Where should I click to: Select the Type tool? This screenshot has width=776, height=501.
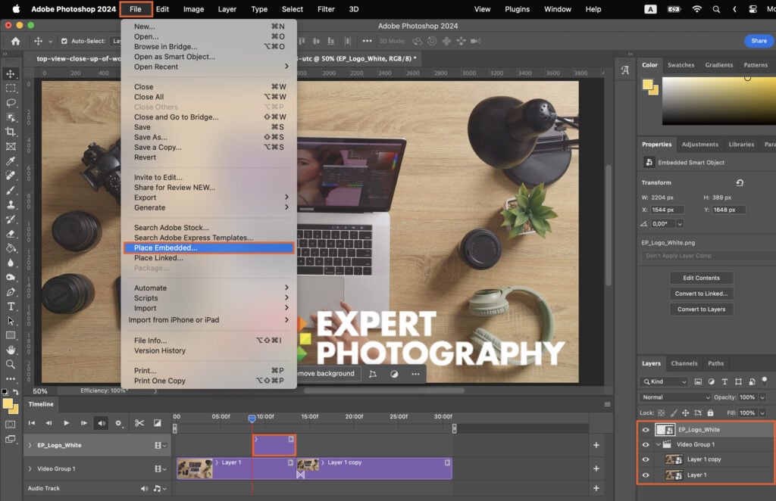pyautogui.click(x=11, y=307)
